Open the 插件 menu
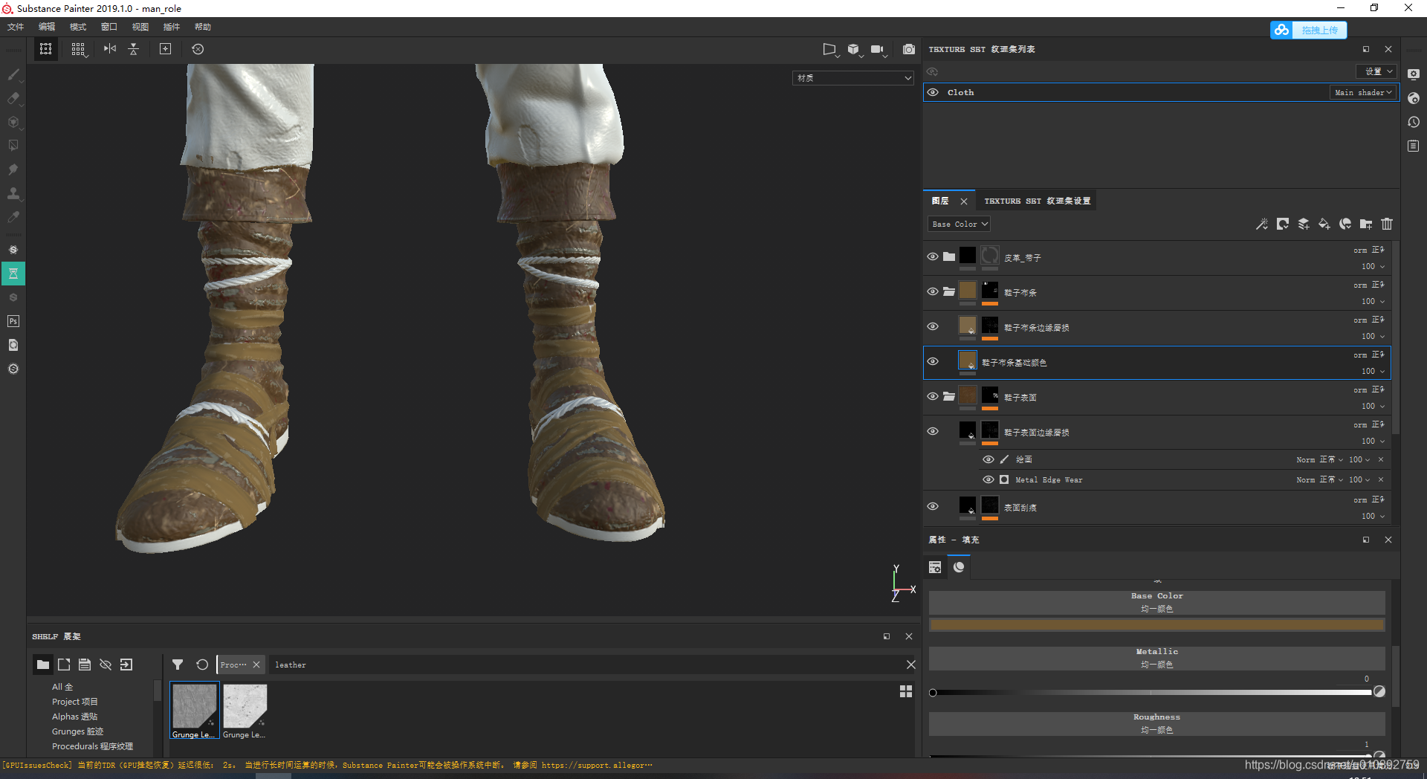This screenshot has height=779, width=1427. coord(172,27)
